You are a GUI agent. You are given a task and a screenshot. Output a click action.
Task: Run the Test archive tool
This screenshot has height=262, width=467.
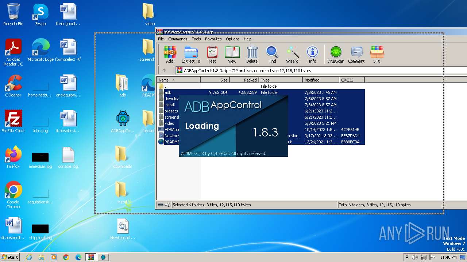click(x=212, y=55)
